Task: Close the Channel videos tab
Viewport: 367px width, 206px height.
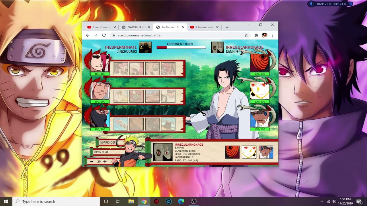Action: click(x=217, y=27)
